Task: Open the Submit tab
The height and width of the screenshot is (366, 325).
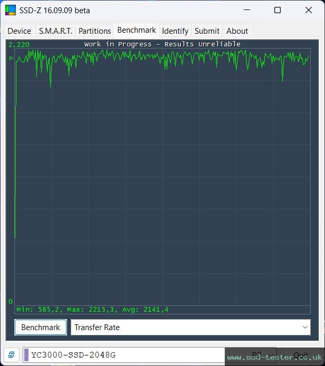Action: (207, 31)
